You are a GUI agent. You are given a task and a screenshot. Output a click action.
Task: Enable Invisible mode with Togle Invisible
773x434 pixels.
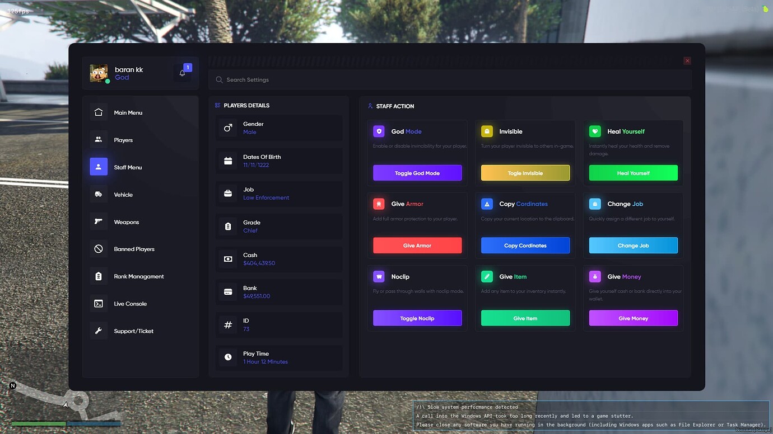point(525,172)
